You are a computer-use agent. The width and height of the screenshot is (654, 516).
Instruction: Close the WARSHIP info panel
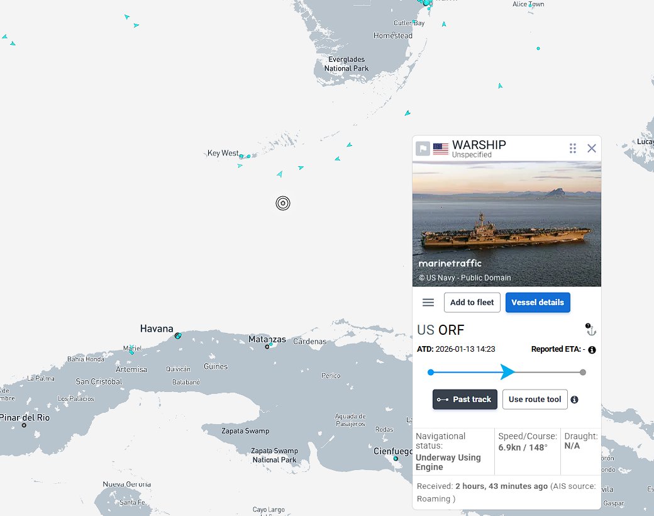click(x=592, y=149)
